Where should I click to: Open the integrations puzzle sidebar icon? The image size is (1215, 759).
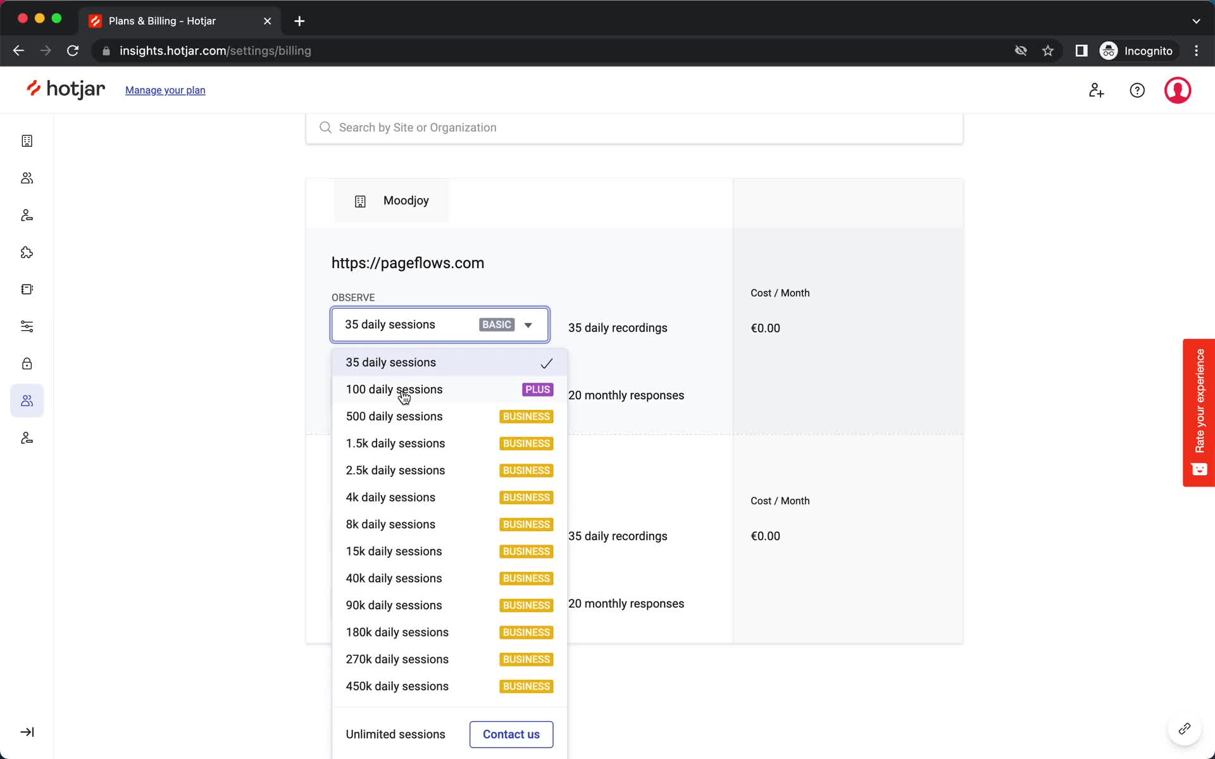[x=27, y=252]
